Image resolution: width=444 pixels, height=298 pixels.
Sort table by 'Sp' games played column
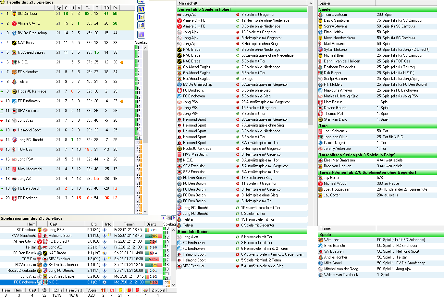coord(59,8)
